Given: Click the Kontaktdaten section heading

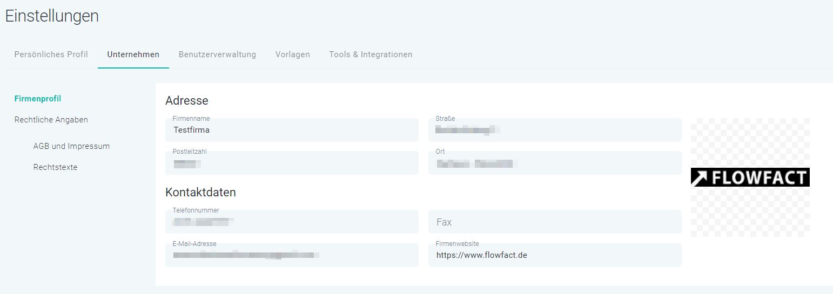Looking at the screenshot, I should click(200, 193).
